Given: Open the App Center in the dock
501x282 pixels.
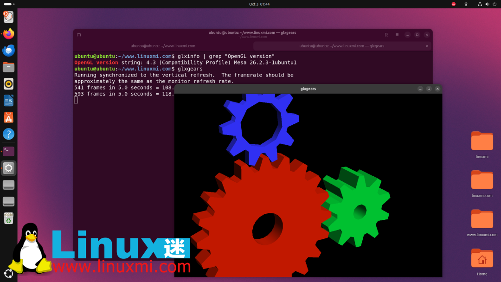Looking at the screenshot, I should pyautogui.click(x=9, y=117).
